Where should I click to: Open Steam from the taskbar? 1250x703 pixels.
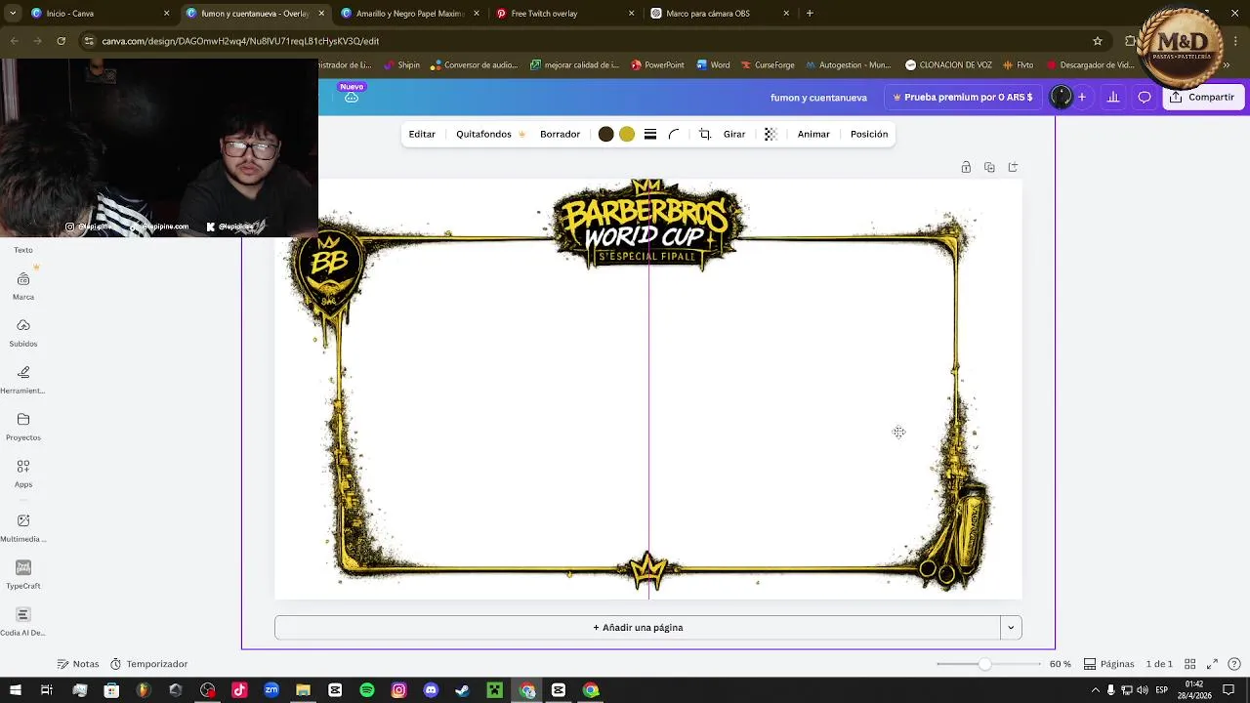pyautogui.click(x=463, y=690)
